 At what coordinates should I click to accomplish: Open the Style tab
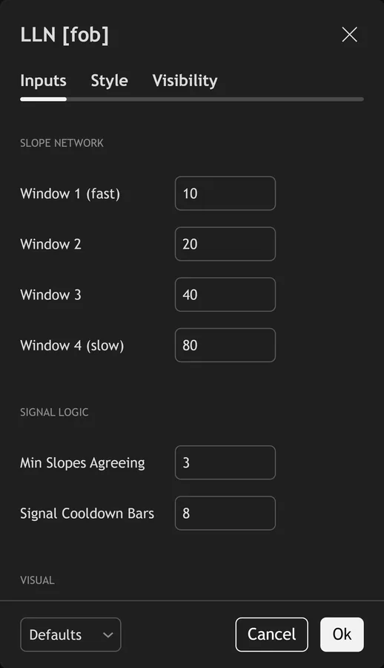coord(110,80)
